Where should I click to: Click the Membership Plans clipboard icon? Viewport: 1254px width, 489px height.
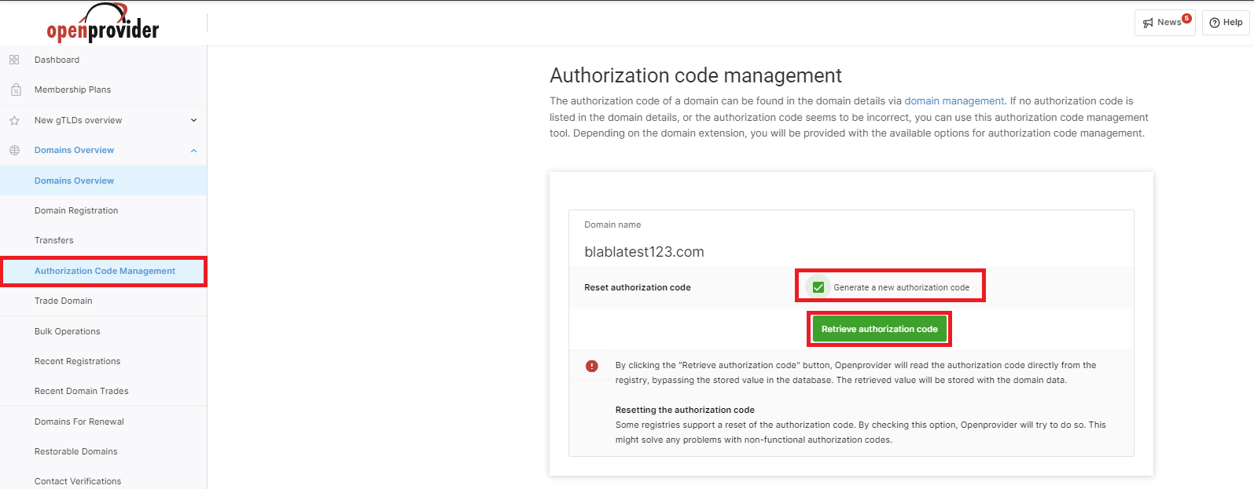(16, 89)
